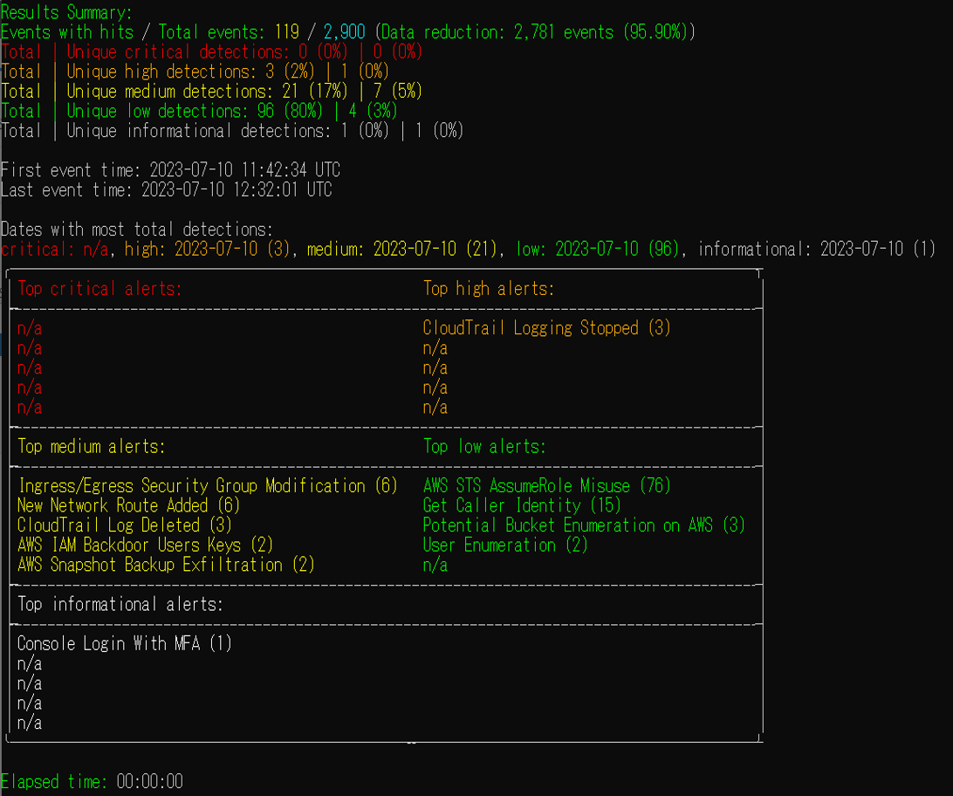Image resolution: width=953 pixels, height=796 pixels.
Task: Click 'AWS STS AssumeRole Misuse (76)' alert
Action: coord(546,485)
